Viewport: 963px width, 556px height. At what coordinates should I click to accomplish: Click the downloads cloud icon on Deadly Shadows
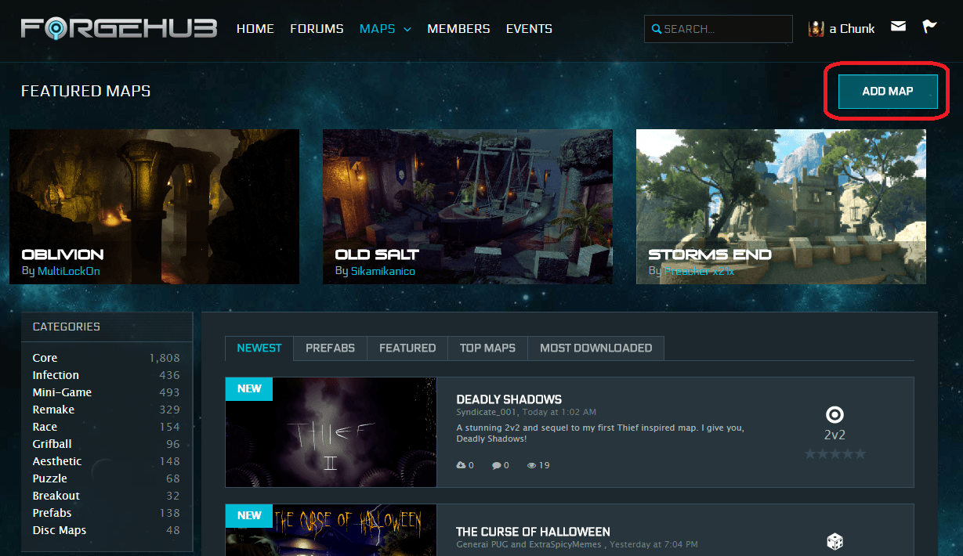click(x=462, y=465)
